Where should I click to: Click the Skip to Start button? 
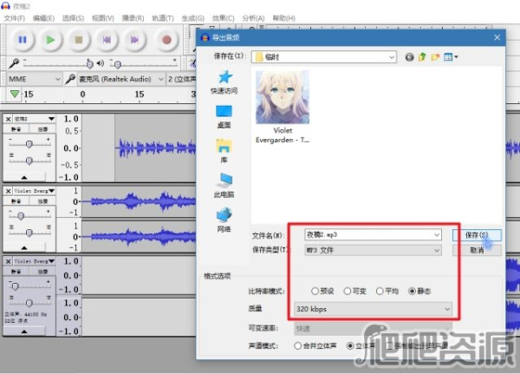(x=107, y=40)
